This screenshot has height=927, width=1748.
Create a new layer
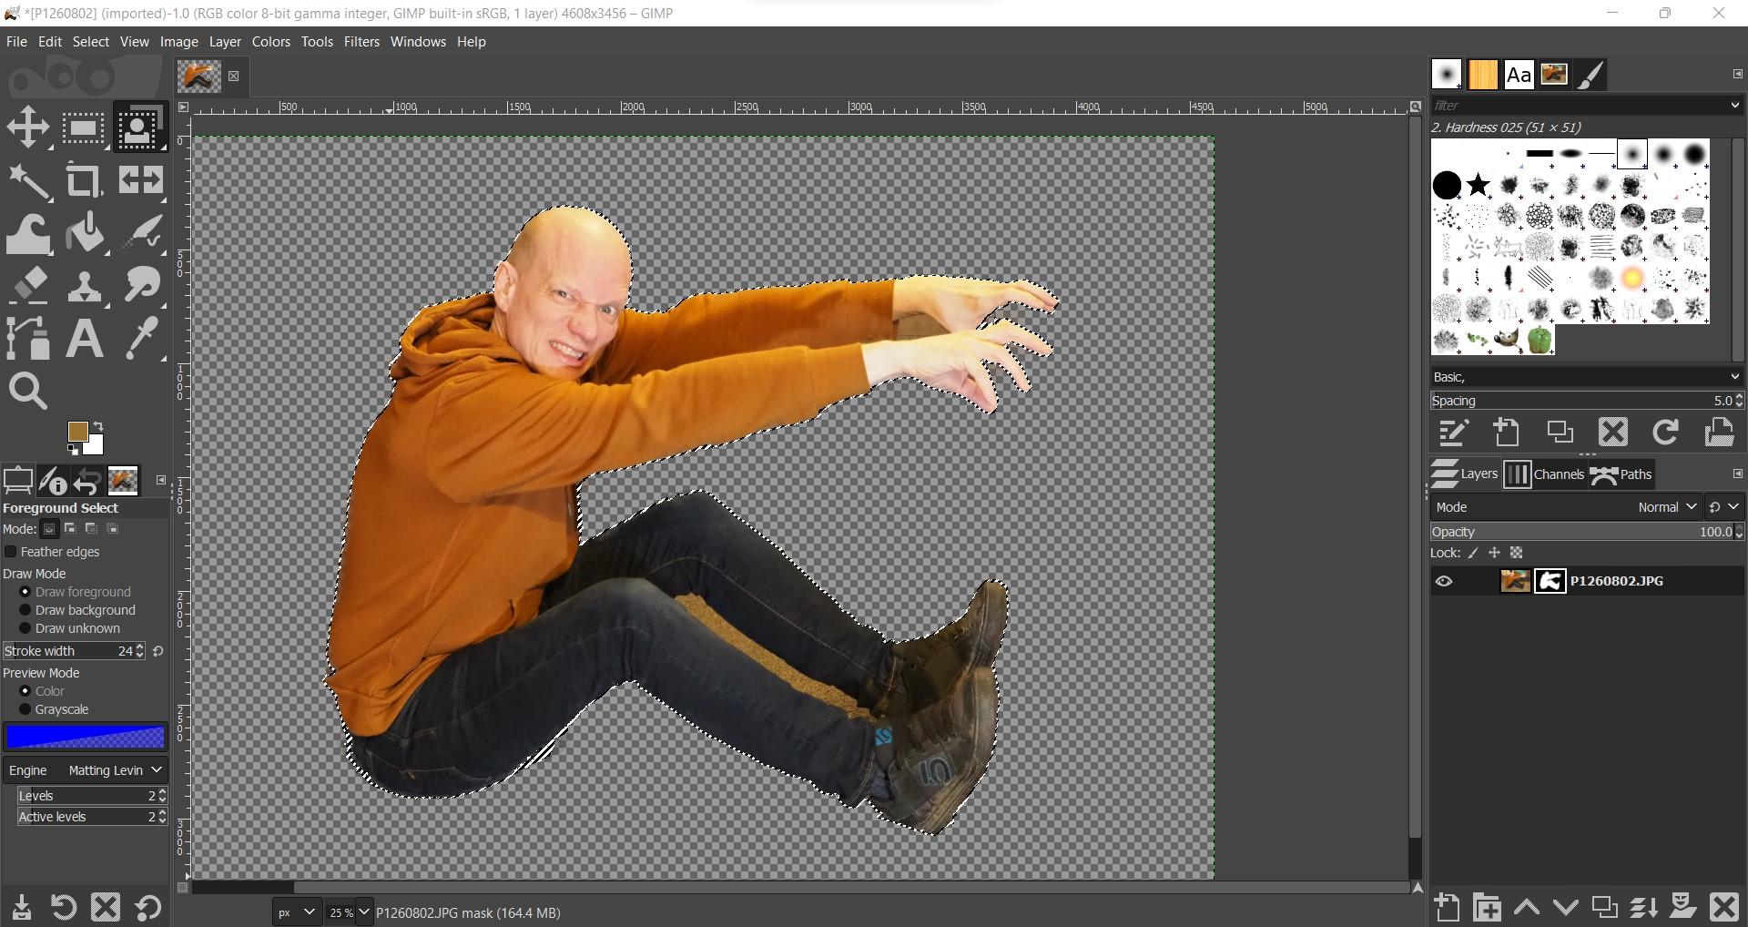coord(1448,907)
